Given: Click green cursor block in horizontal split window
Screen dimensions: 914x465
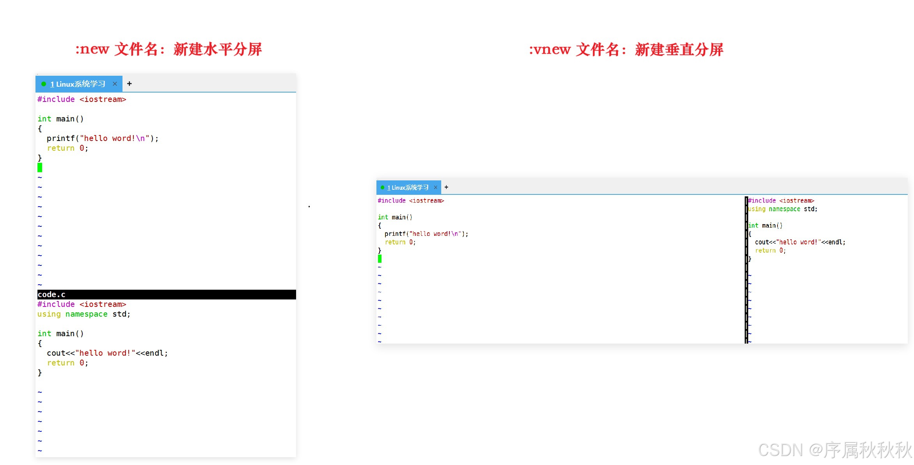Looking at the screenshot, I should 40,167.
